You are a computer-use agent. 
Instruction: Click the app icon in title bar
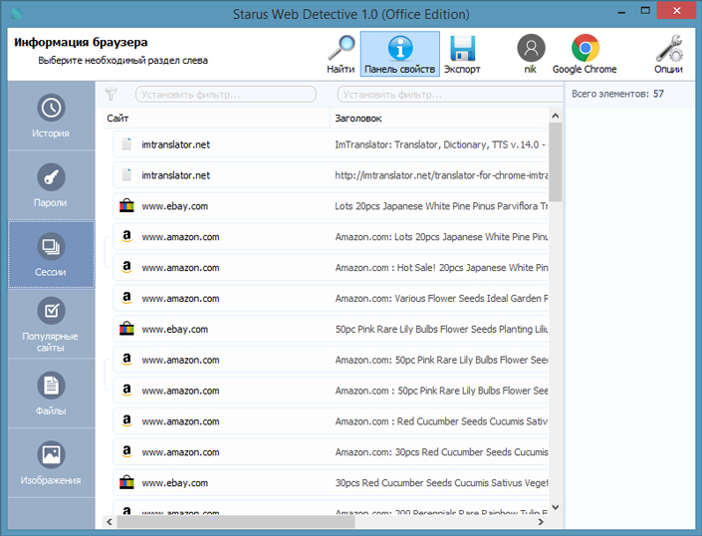click(x=17, y=13)
